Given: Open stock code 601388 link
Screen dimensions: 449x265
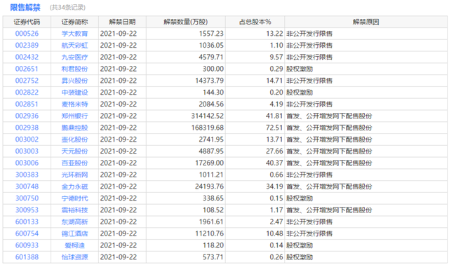Looking at the screenshot, I should (27, 257).
